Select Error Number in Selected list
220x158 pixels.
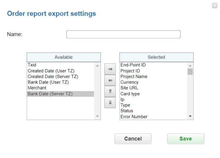tap(134, 117)
